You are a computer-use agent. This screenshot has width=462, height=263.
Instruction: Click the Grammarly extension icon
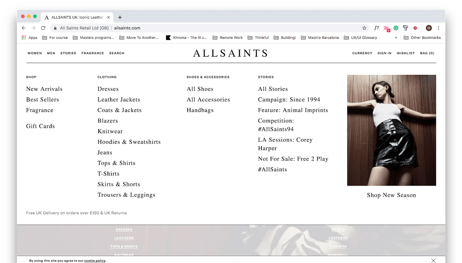(x=396, y=28)
